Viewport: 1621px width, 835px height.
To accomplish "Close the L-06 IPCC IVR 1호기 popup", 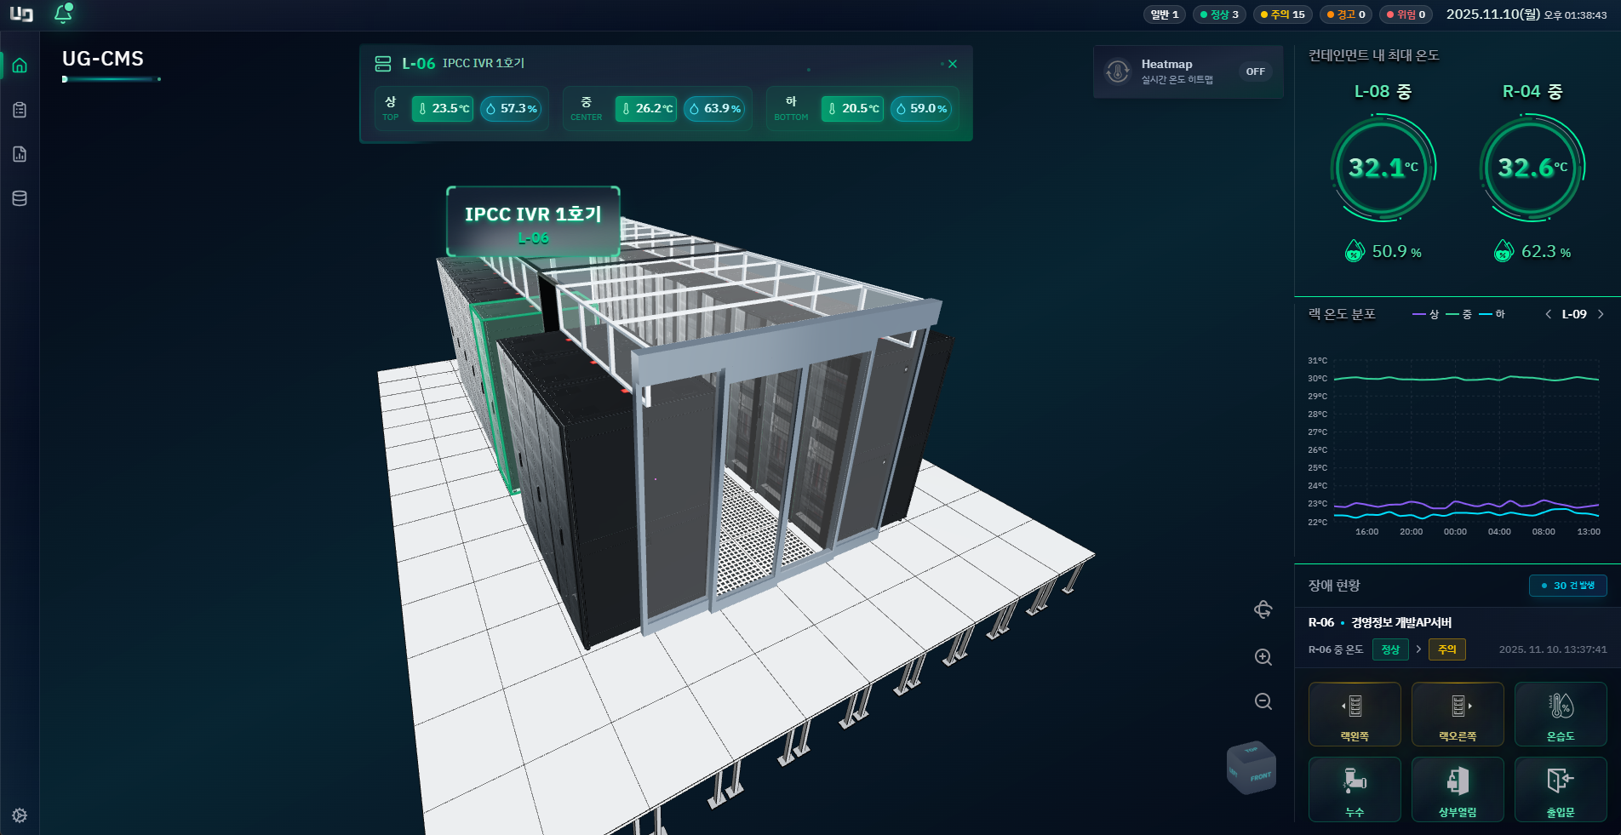I will [x=952, y=63].
